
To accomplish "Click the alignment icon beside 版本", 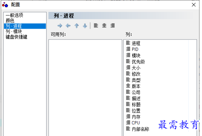I will click(128, 86).
